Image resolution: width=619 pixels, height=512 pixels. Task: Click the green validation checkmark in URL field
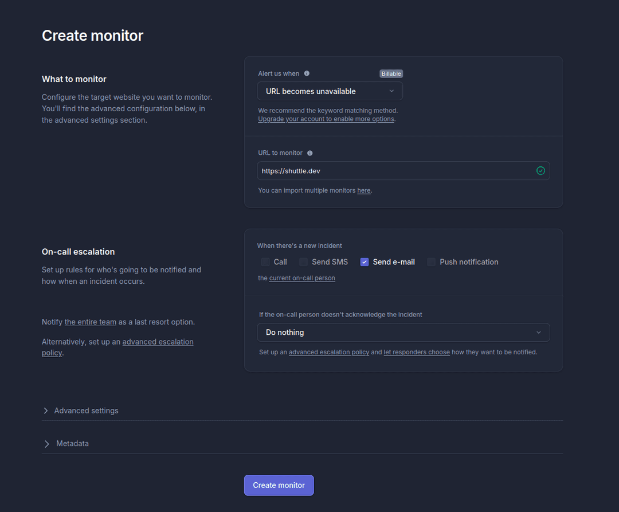[x=540, y=170]
